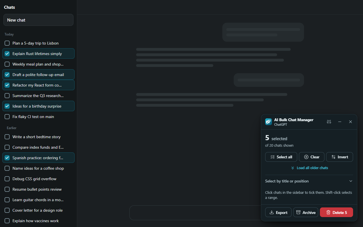This screenshot has width=363, height=227.
Task: Click the AI Bulk Chat Manager logo icon
Action: point(268,122)
